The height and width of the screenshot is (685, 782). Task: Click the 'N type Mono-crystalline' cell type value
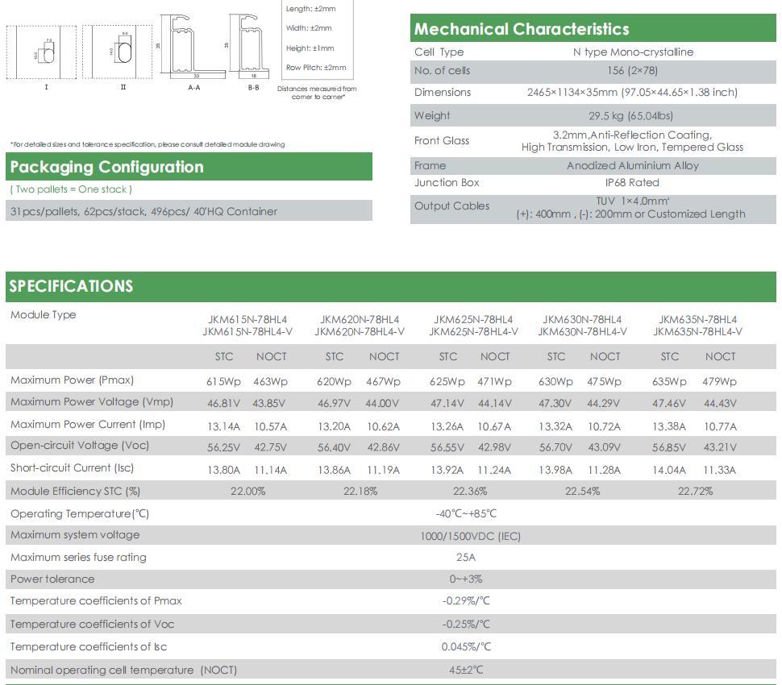coord(632,52)
